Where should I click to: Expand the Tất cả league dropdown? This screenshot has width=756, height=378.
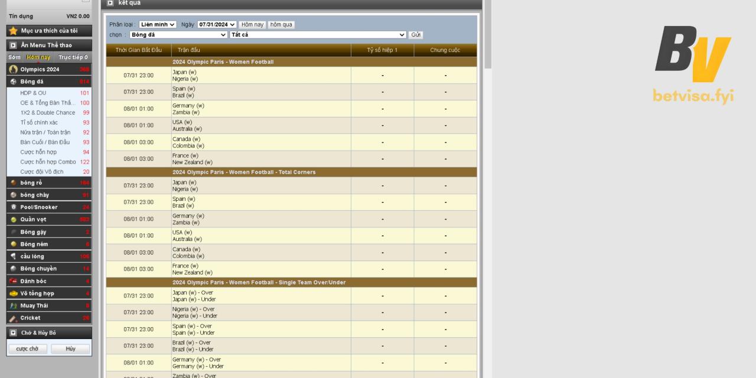(x=318, y=35)
